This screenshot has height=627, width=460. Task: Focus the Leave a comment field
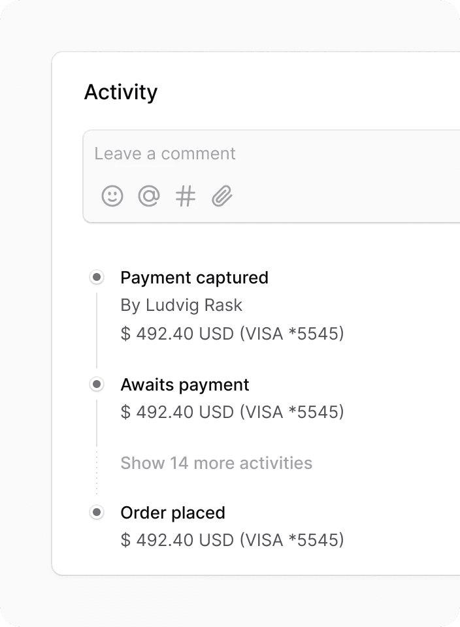coord(261,154)
